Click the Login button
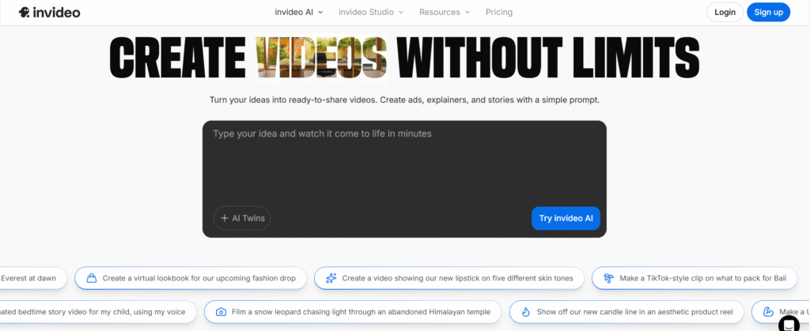 725,13
